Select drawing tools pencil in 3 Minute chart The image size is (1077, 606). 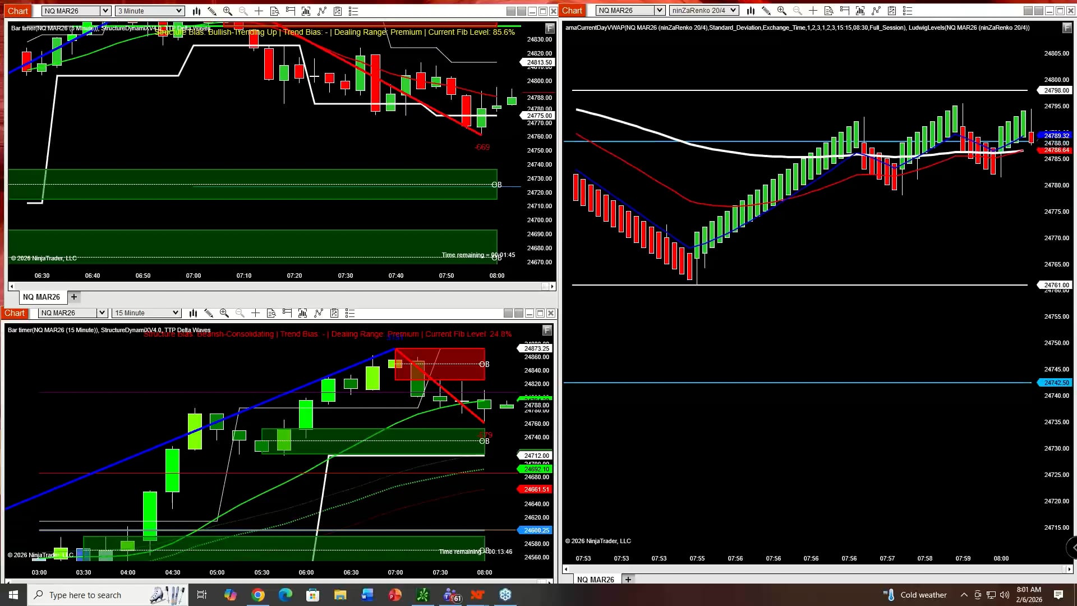[x=212, y=11]
